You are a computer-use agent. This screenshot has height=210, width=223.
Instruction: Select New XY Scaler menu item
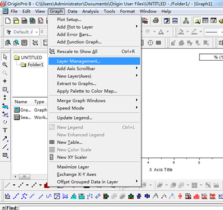tap(94, 157)
